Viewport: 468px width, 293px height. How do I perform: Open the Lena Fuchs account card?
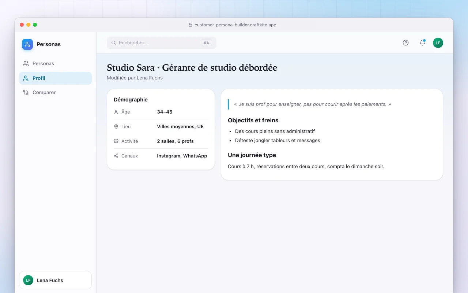55,280
